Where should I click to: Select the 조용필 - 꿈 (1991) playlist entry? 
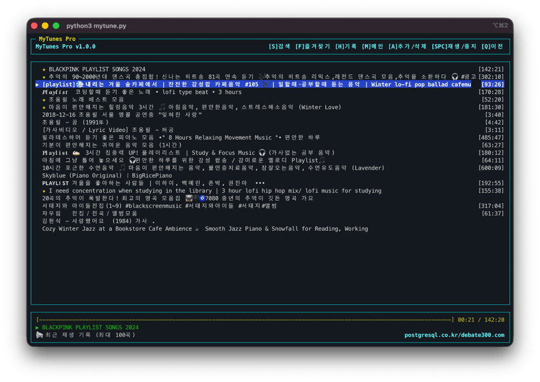tap(72, 121)
